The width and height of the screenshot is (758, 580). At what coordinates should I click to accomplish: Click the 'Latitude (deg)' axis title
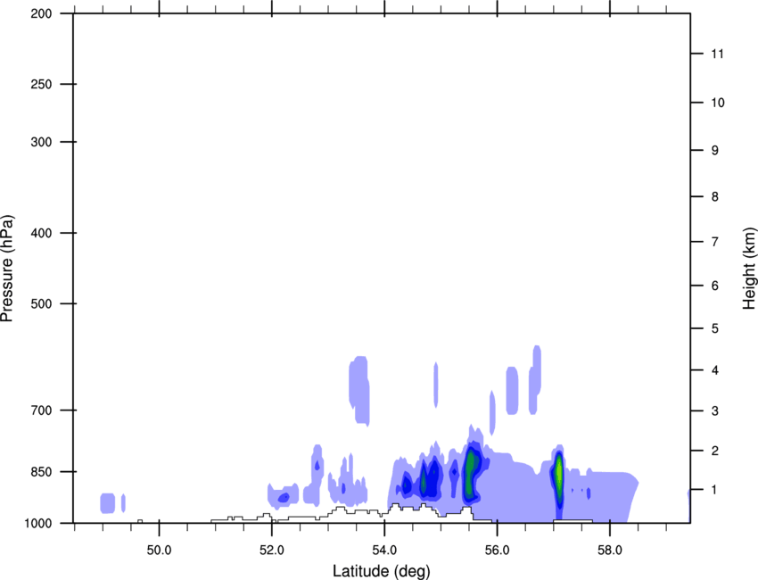pos(382,571)
